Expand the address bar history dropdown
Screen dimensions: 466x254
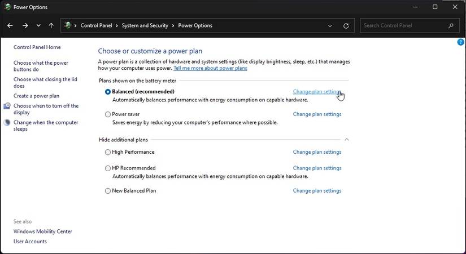[330, 26]
